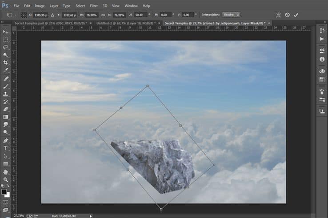The width and height of the screenshot is (328, 218).
Task: Click the rotation angle input field
Action: point(140,15)
